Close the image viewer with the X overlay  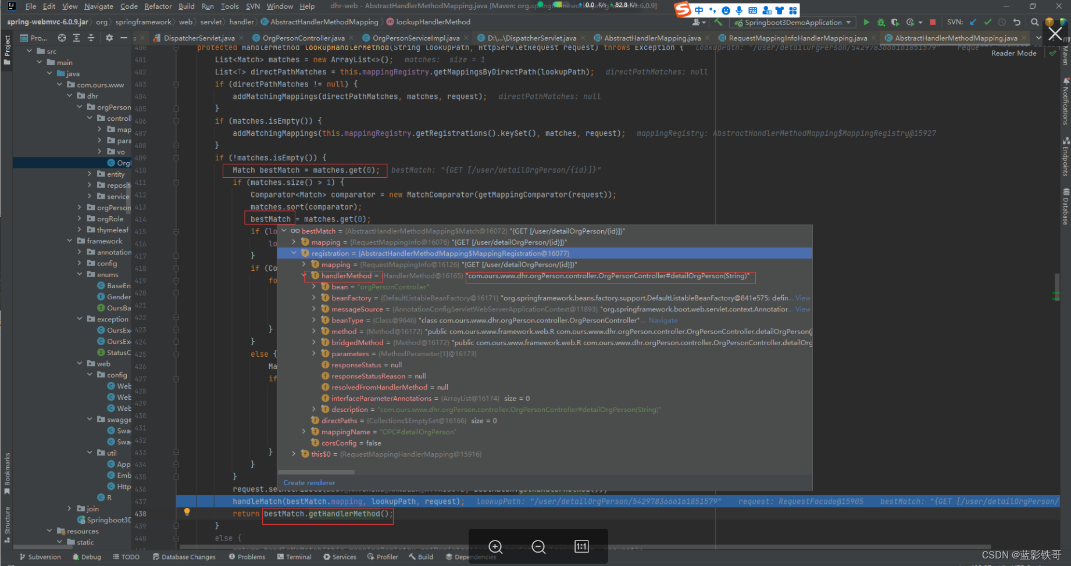click(x=1055, y=34)
